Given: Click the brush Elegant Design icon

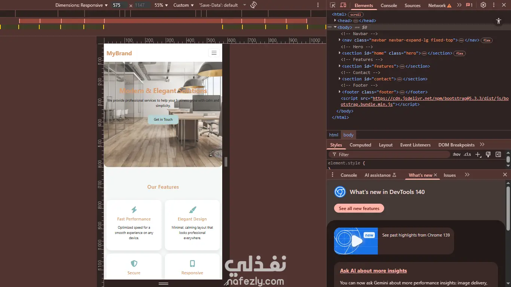Looking at the screenshot, I should tap(192, 210).
